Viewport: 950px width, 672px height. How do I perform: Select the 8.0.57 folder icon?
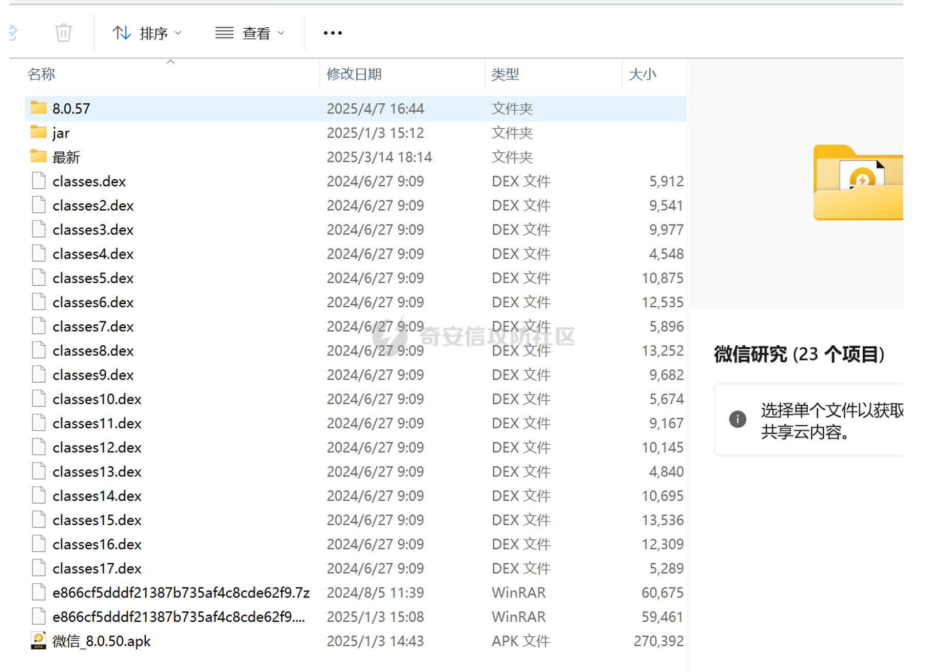(x=38, y=108)
